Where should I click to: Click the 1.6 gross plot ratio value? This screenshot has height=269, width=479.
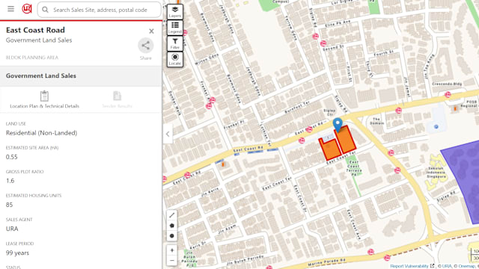pyautogui.click(x=10, y=181)
